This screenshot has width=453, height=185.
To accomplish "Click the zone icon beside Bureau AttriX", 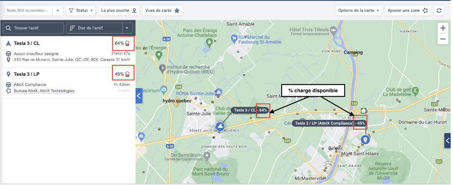I will click(8, 91).
